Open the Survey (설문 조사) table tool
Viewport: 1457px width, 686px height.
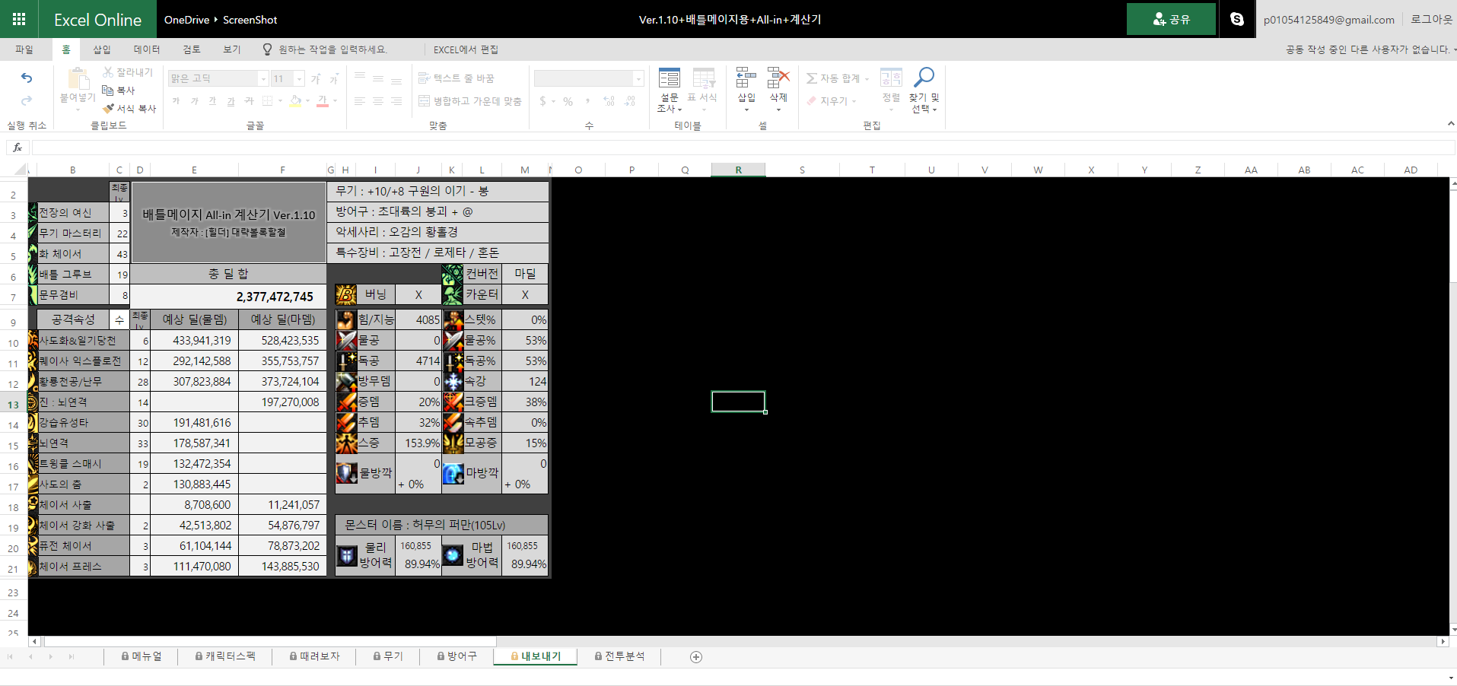[x=670, y=90]
